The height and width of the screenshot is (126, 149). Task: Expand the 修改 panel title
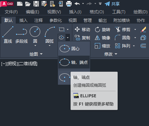(111, 54)
